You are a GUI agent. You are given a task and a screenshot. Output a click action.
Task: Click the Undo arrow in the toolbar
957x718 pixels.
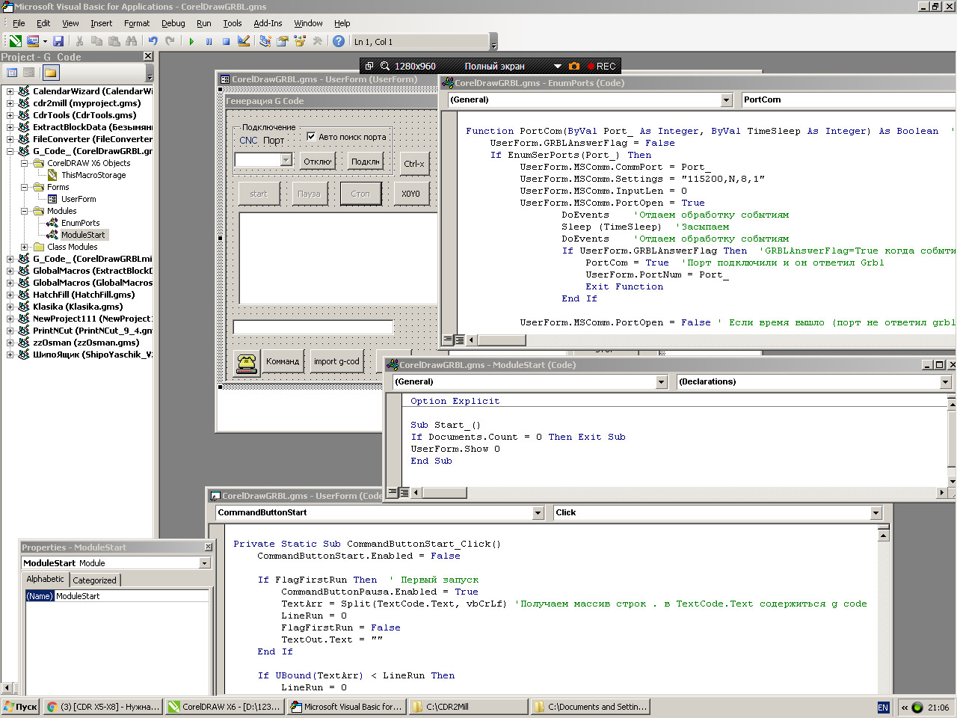(x=153, y=42)
